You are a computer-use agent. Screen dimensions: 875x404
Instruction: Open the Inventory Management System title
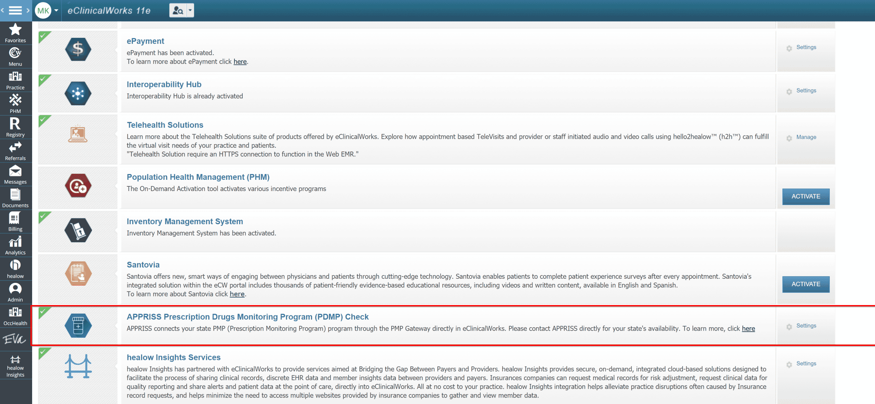[185, 221]
